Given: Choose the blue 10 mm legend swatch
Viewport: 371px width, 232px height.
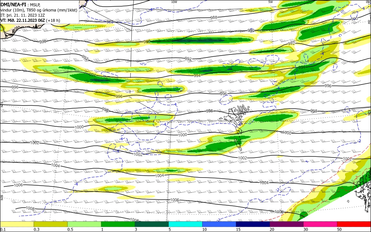Looking at the screenshot, I should (x=219, y=224).
